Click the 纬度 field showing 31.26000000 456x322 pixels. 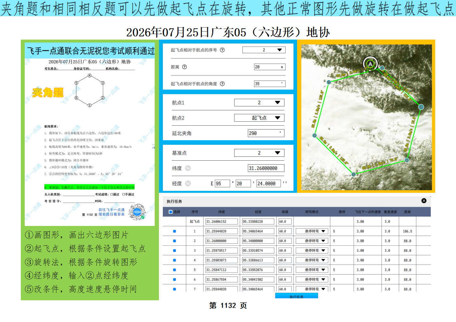266,168
